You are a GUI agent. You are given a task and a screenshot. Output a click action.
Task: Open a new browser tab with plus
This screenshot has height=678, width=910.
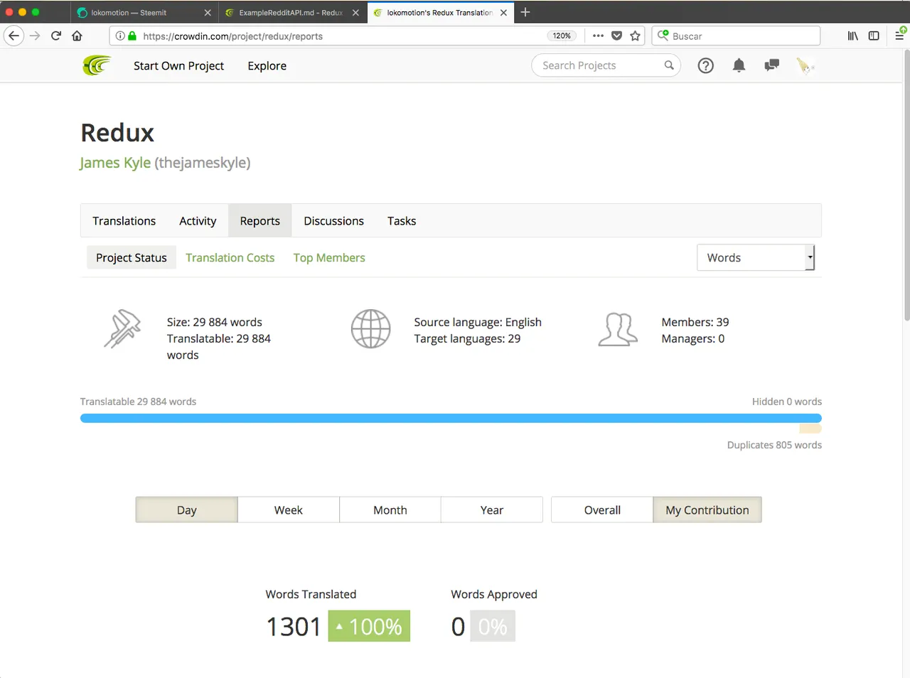coord(525,12)
